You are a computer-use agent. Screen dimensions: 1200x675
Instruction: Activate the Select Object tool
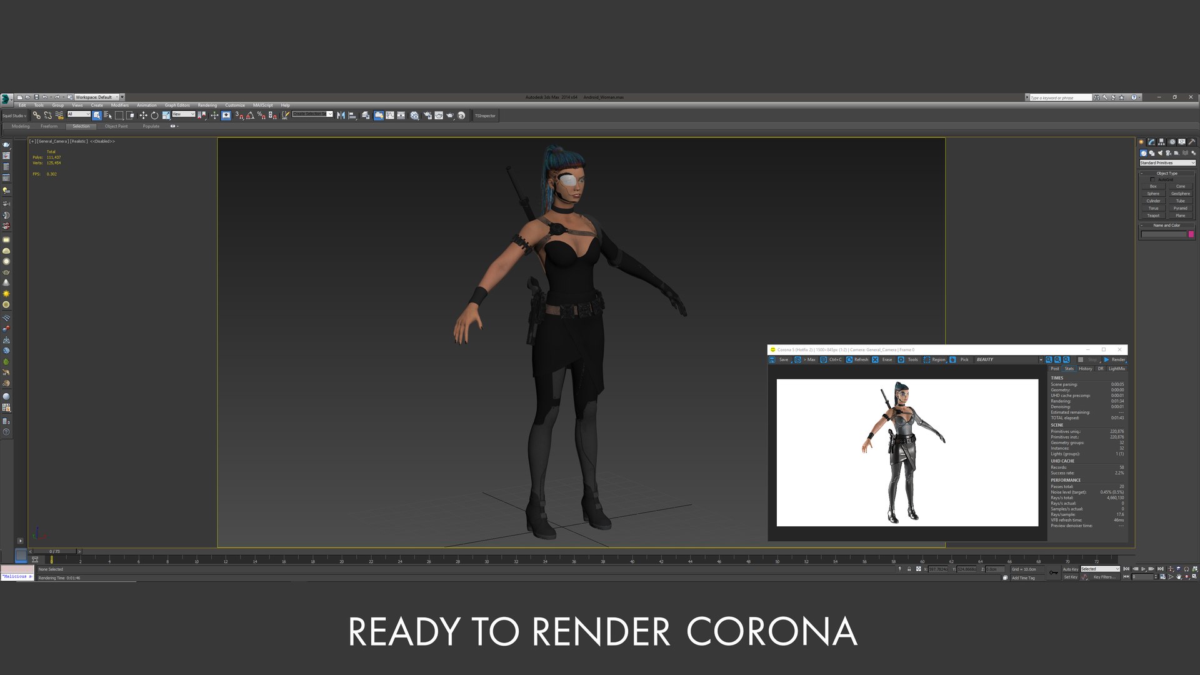pyautogui.click(x=96, y=115)
